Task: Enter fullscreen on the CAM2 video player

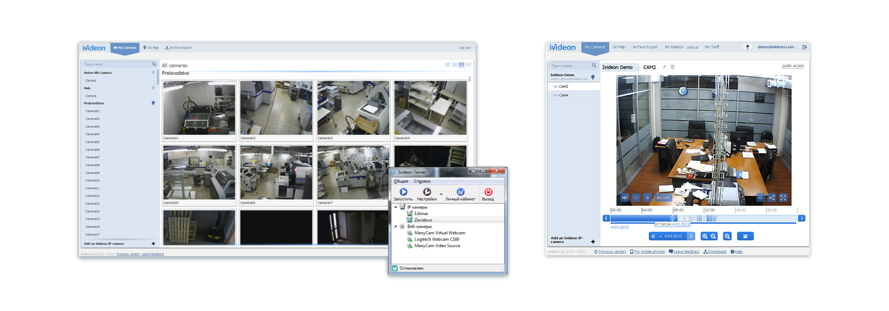Action: (783, 198)
